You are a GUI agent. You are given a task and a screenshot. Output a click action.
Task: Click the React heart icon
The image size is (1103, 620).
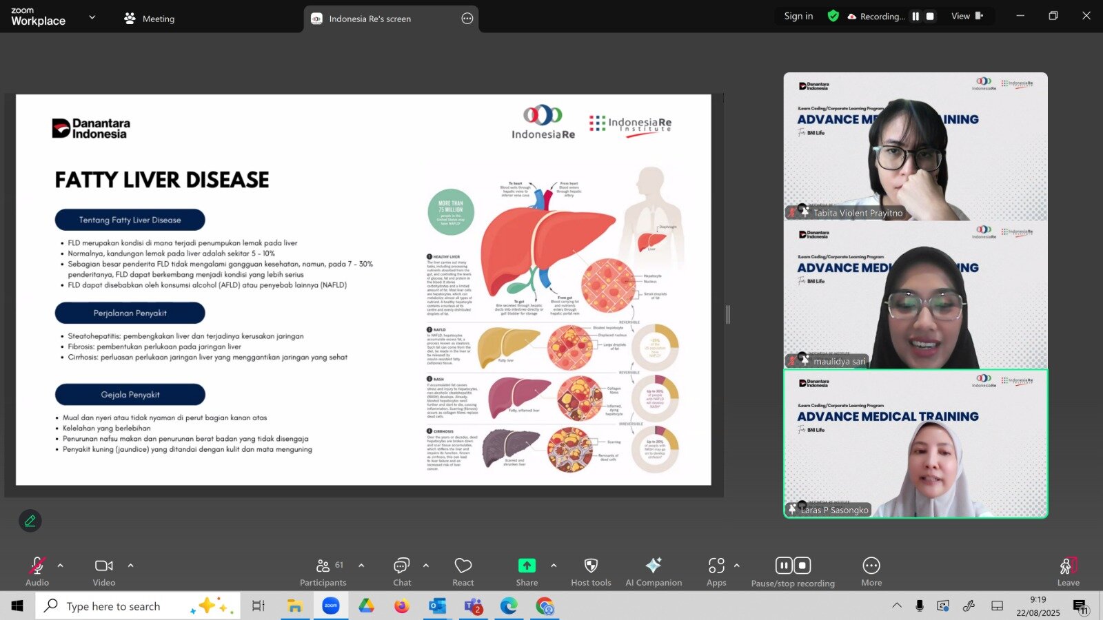(x=463, y=571)
